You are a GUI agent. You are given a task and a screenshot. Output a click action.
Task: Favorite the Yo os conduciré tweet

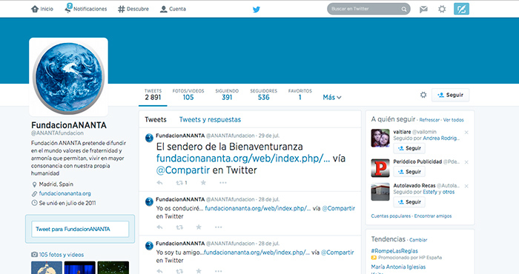click(199, 227)
